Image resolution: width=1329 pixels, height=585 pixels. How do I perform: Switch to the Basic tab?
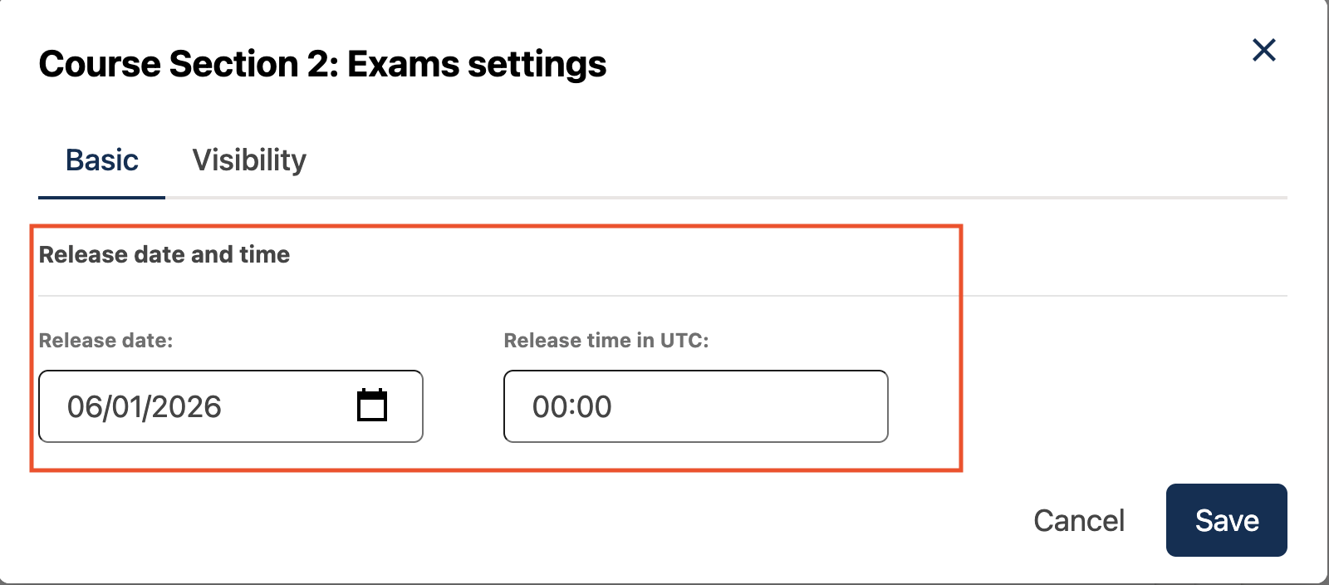tap(102, 160)
